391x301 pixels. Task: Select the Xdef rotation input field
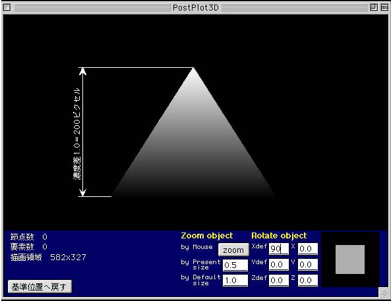[279, 249]
